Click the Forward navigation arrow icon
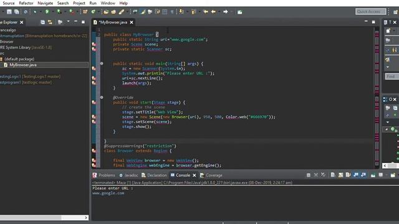 226,12
